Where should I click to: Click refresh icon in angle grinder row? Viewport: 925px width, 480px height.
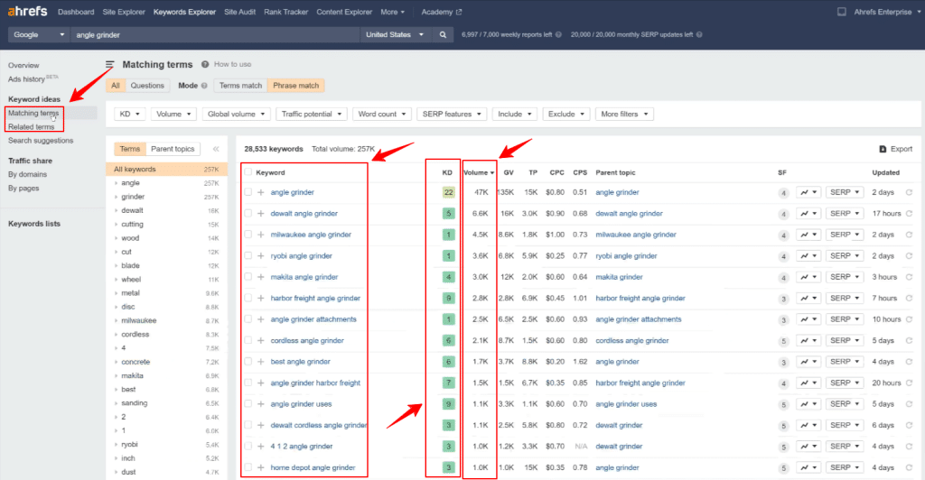[x=909, y=192]
